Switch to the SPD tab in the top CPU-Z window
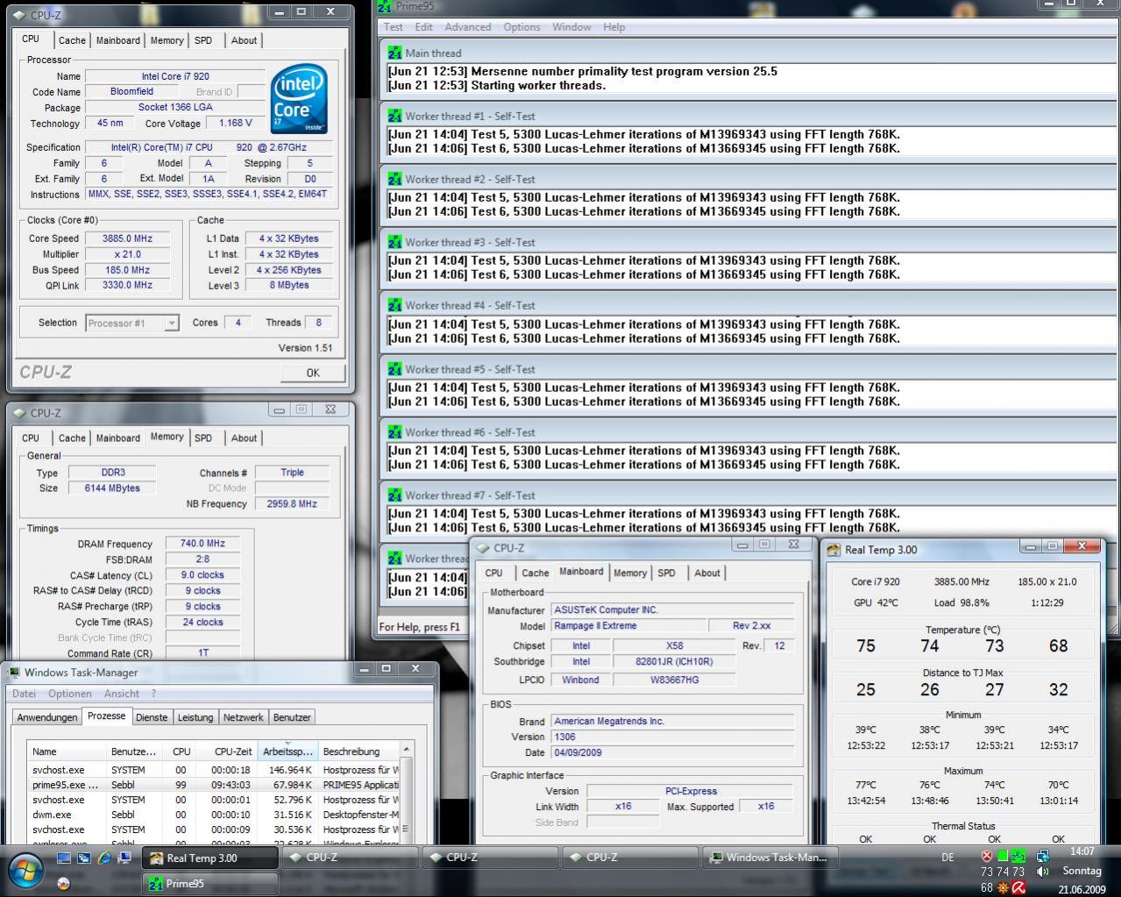The width and height of the screenshot is (1121, 897). [202, 40]
